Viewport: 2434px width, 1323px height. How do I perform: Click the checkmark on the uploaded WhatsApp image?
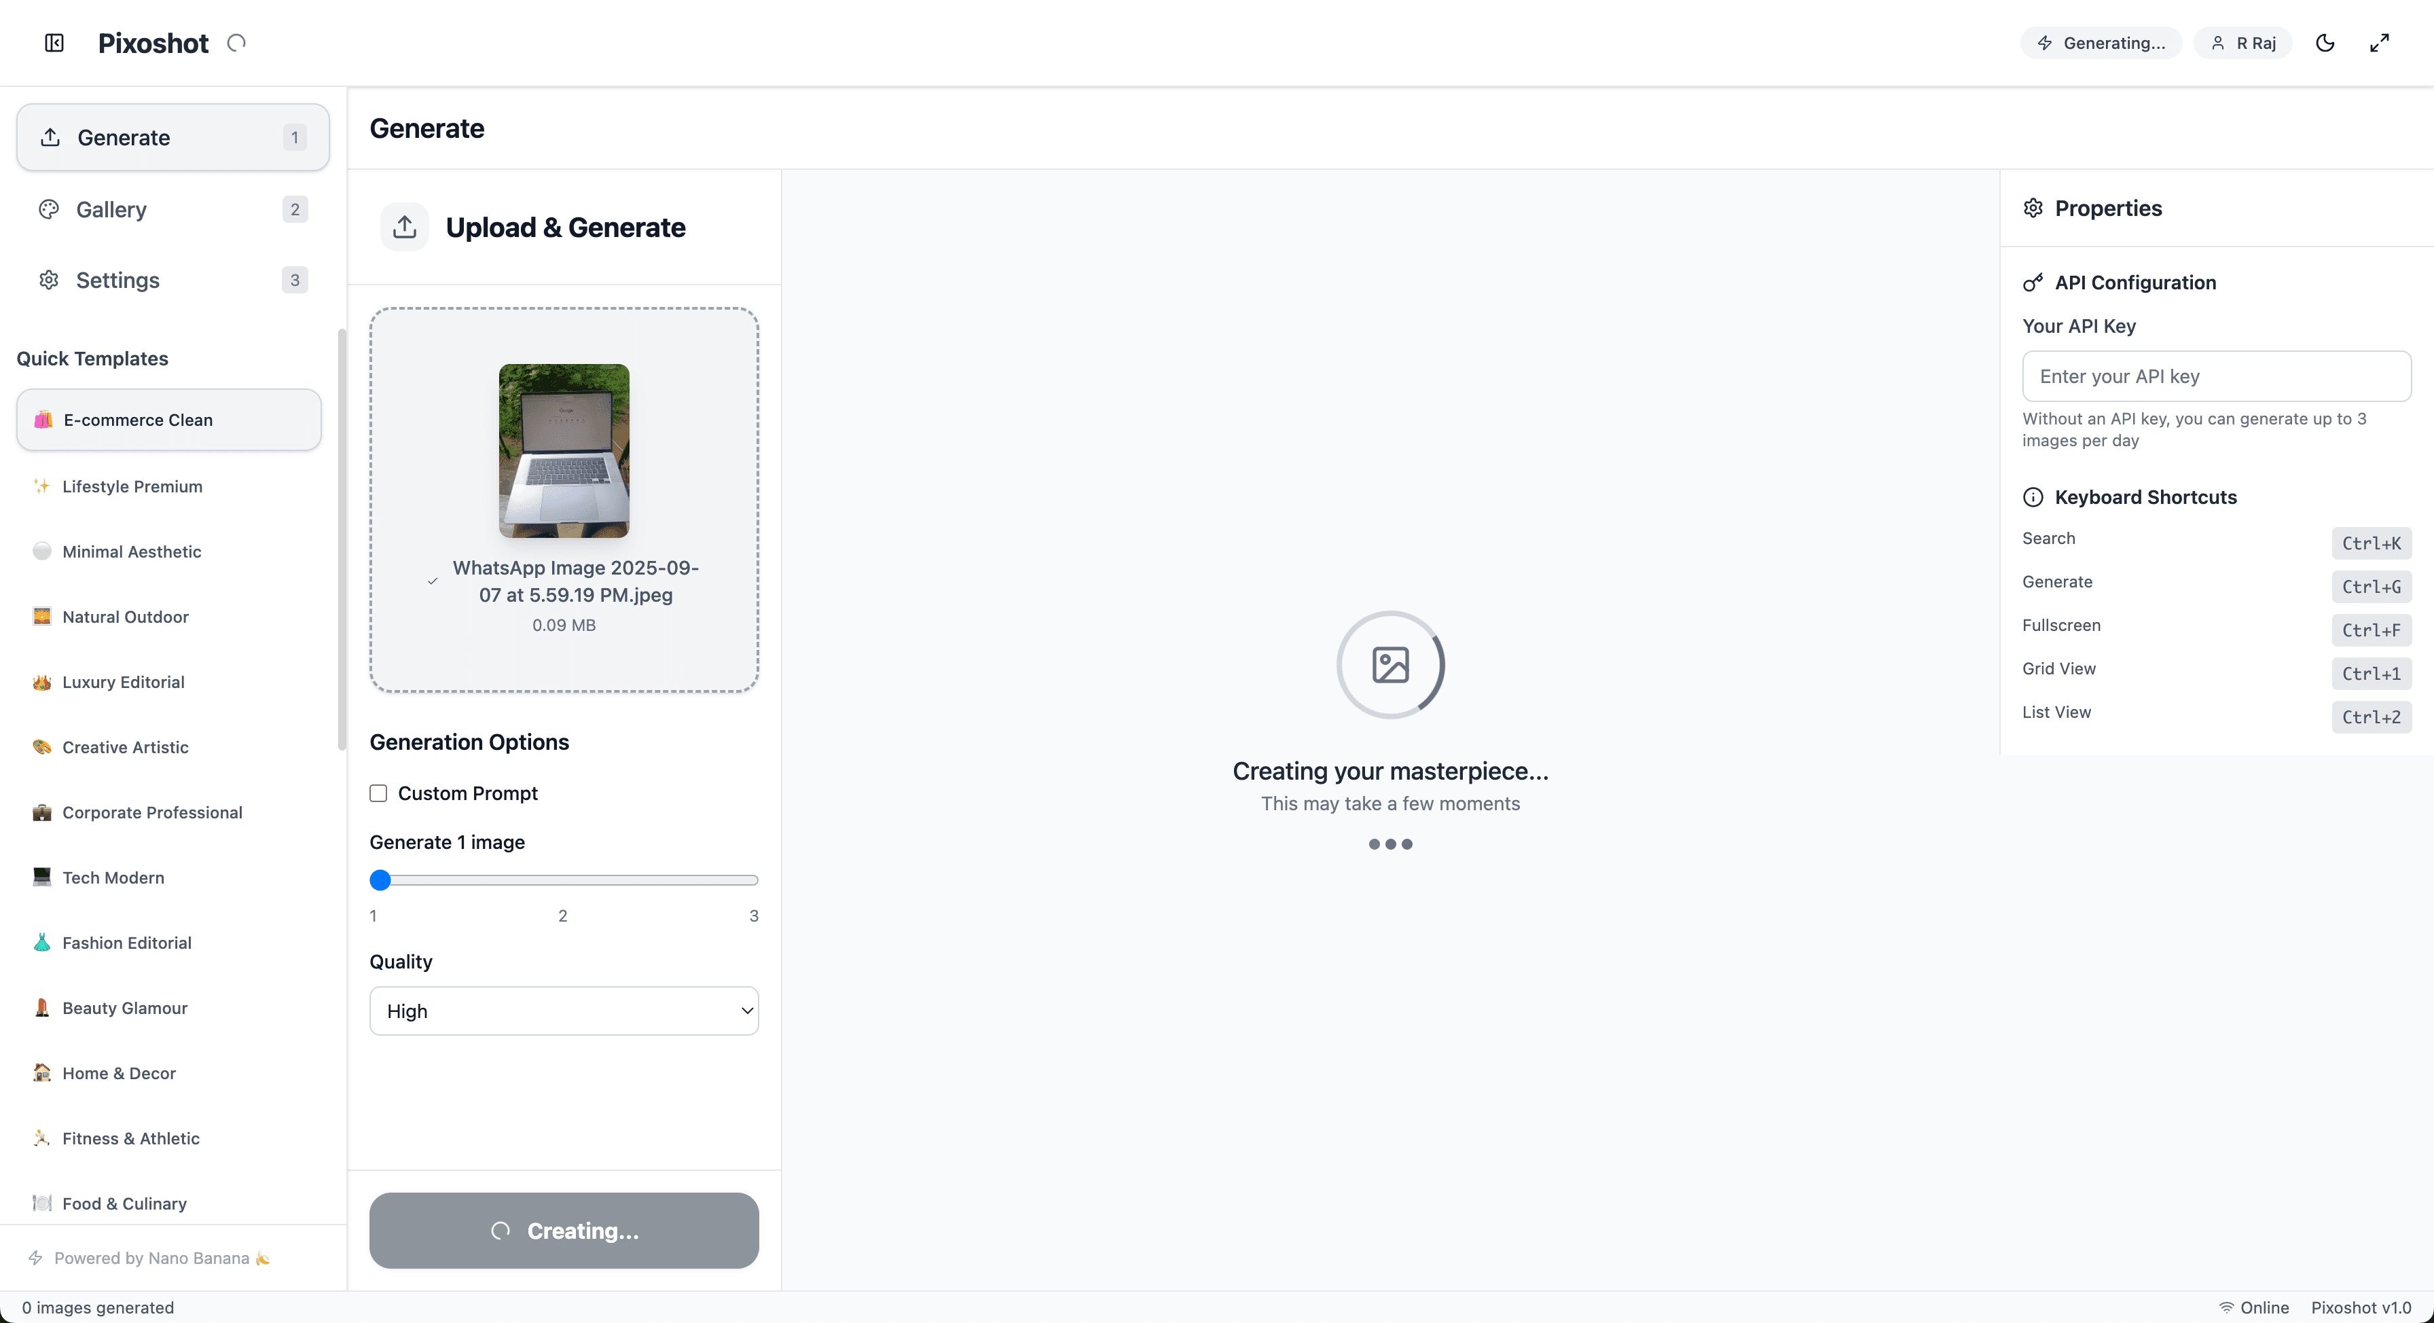(x=434, y=581)
